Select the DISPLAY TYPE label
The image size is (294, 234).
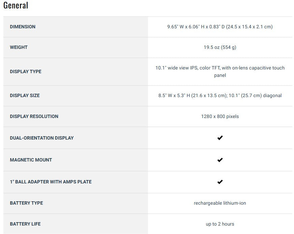pos(26,71)
